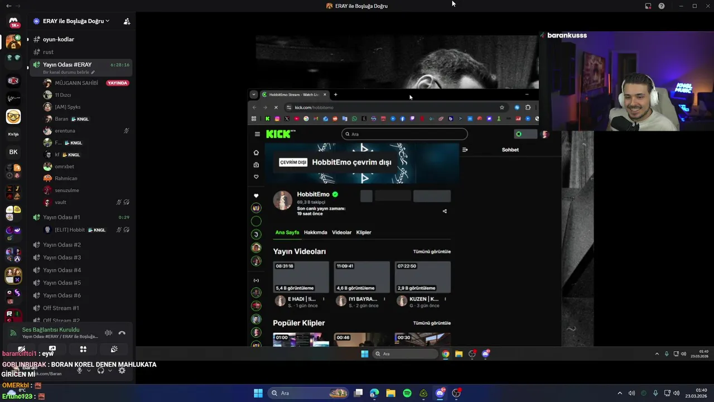Disconnect from voice with hang-up icon
Viewport: 714px width, 402px height.
[x=122, y=333]
